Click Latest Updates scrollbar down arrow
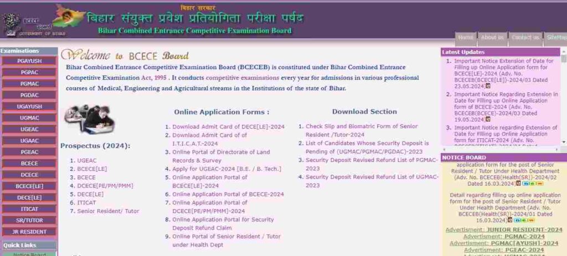Image resolution: width=567 pixels, height=256 pixels. click(564, 142)
